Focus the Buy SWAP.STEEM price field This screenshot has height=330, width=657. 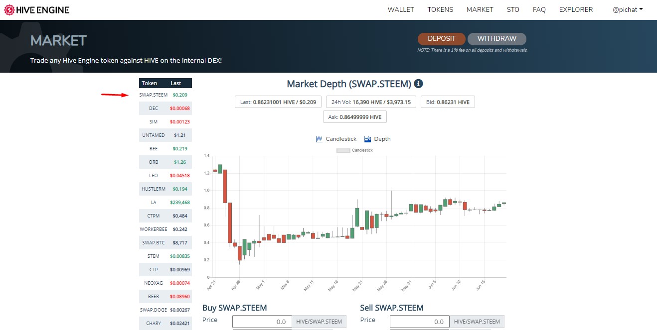point(262,322)
